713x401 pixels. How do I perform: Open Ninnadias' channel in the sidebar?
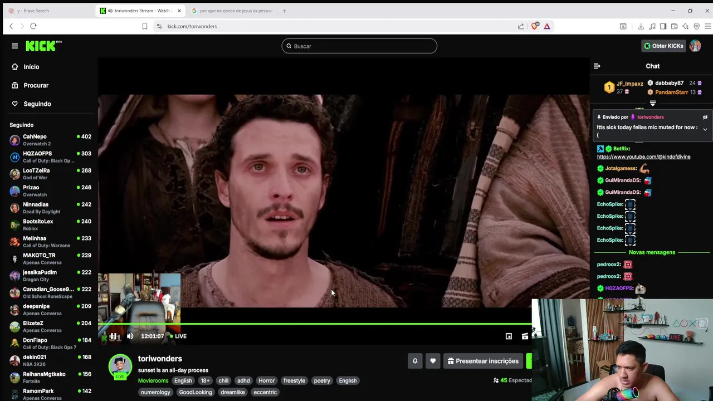click(50, 208)
